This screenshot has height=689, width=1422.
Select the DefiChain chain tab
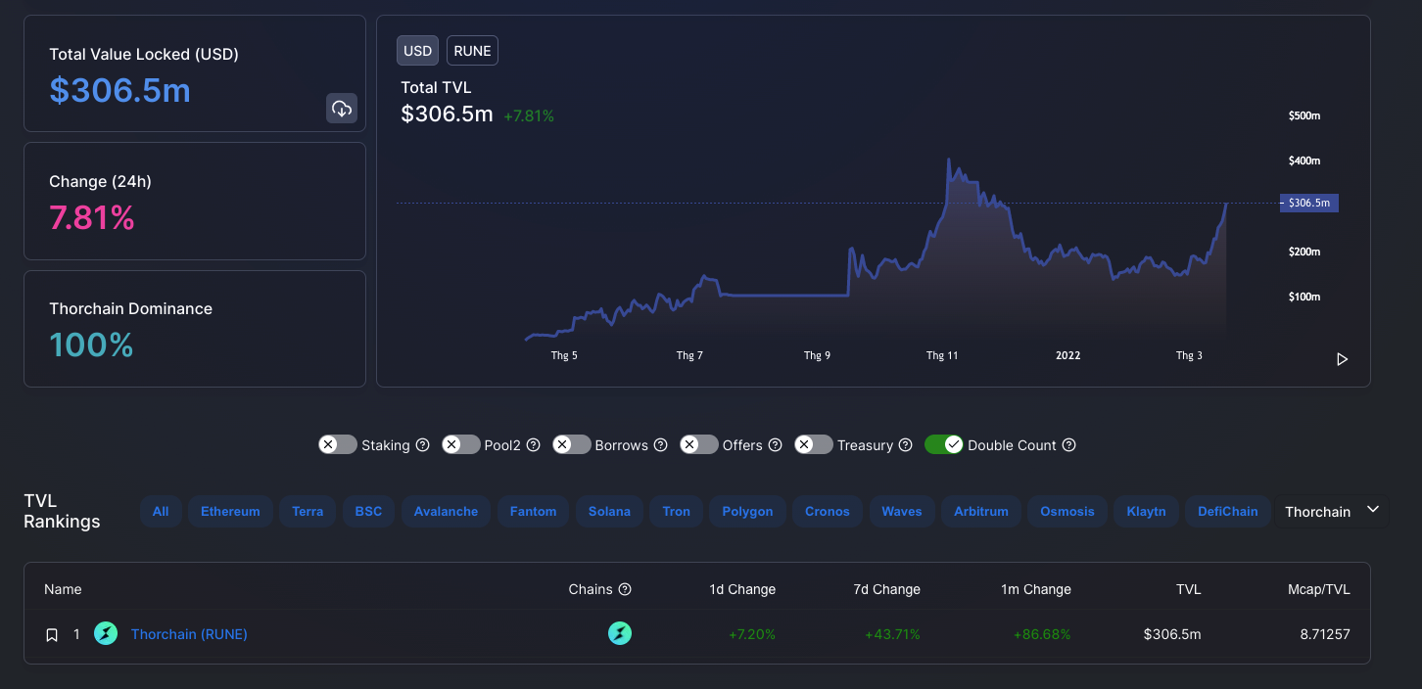[1228, 512]
